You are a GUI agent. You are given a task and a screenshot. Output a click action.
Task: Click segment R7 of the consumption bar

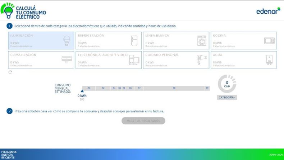[139, 88]
